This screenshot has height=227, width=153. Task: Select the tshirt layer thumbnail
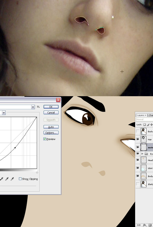pos(144,168)
